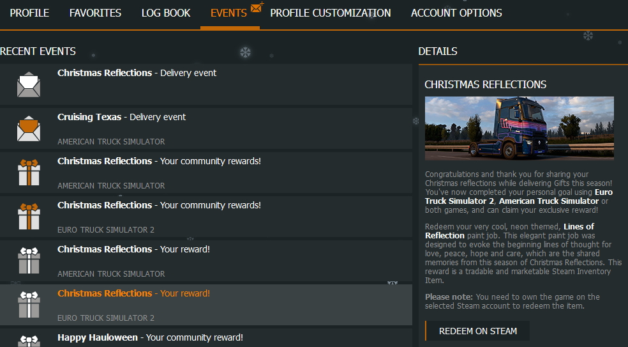Click gift icon for American Truck Simulator community rewards
This screenshot has width=628, height=347.
pyautogui.click(x=29, y=173)
